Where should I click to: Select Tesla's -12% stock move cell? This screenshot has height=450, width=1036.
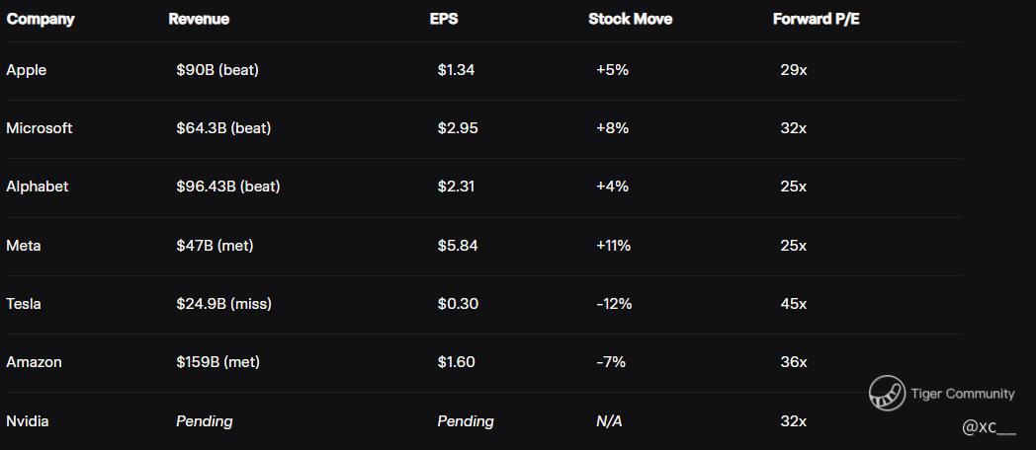(x=614, y=304)
